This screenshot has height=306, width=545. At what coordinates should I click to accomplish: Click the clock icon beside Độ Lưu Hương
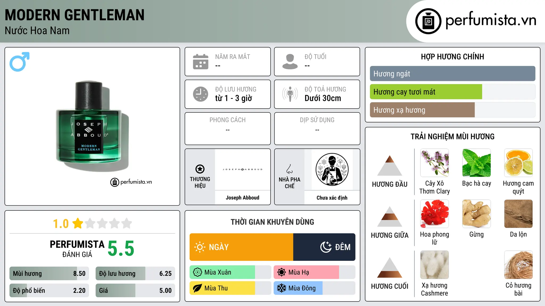coord(201,94)
